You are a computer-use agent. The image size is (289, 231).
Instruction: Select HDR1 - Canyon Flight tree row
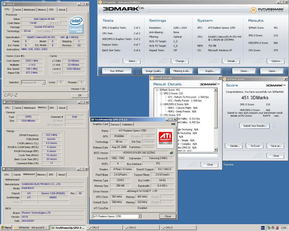[x=182, y=108]
